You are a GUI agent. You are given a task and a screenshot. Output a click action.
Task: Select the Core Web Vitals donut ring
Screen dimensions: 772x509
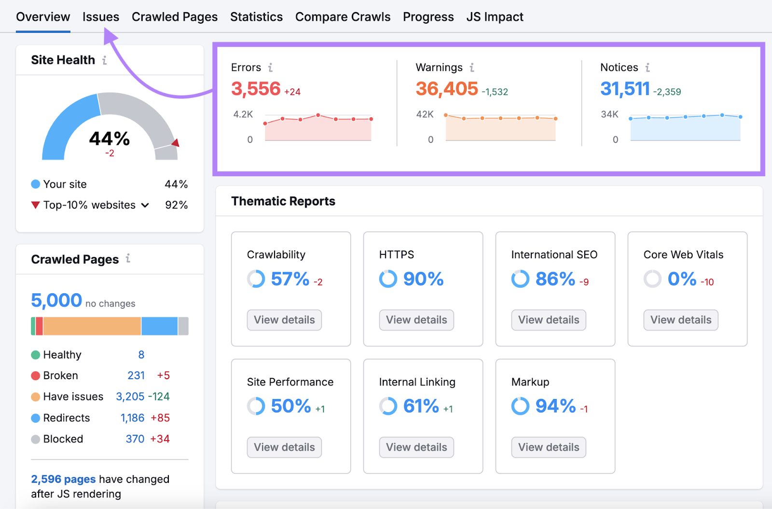652,279
